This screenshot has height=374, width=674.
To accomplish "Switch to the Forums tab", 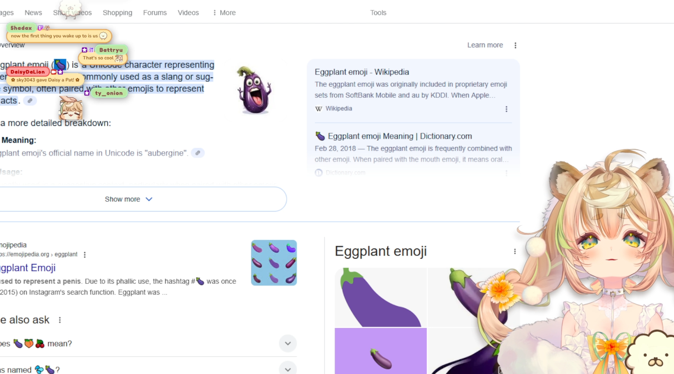I will [155, 13].
